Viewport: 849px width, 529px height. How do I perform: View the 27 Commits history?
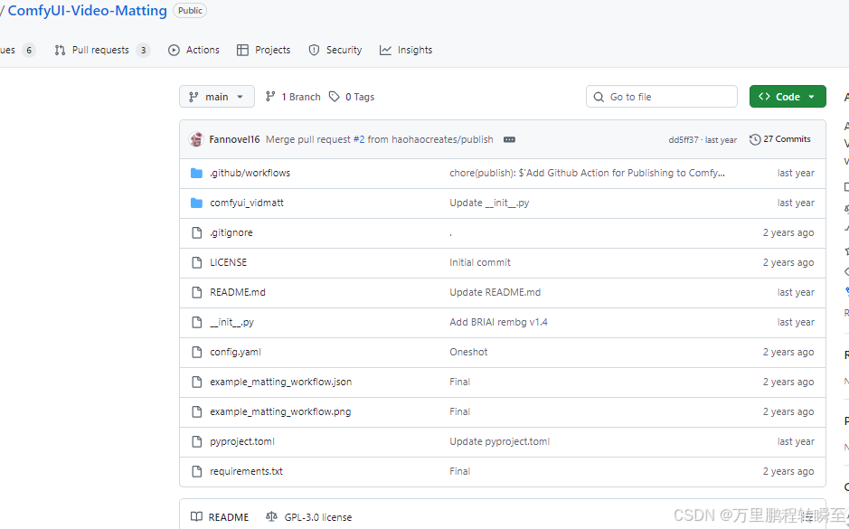point(779,139)
